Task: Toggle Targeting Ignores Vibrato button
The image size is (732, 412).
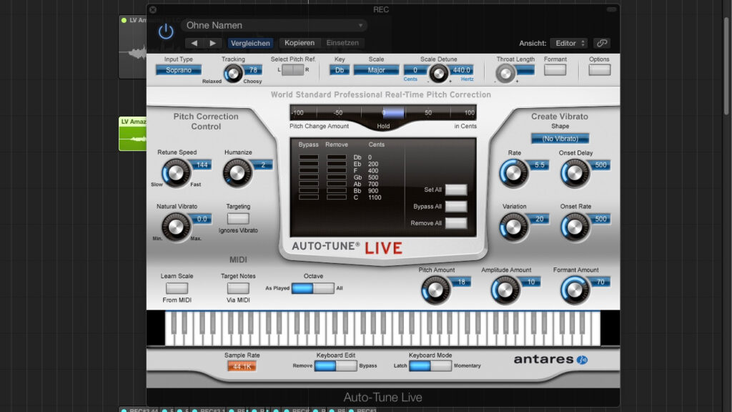Action: (x=238, y=218)
